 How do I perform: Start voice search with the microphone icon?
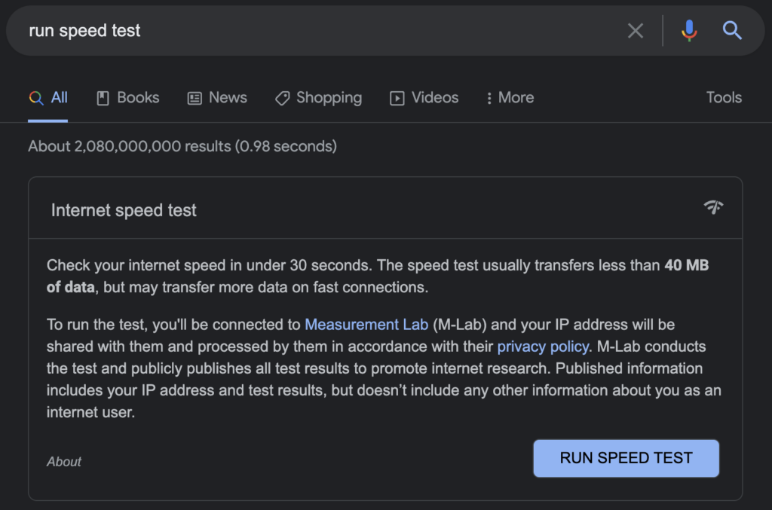click(689, 31)
